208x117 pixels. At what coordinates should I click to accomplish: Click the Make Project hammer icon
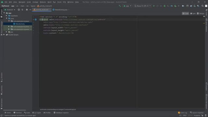(x=120, y=6)
